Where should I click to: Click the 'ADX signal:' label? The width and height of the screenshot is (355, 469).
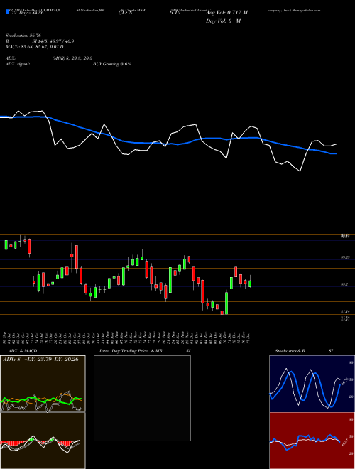tap(18, 64)
